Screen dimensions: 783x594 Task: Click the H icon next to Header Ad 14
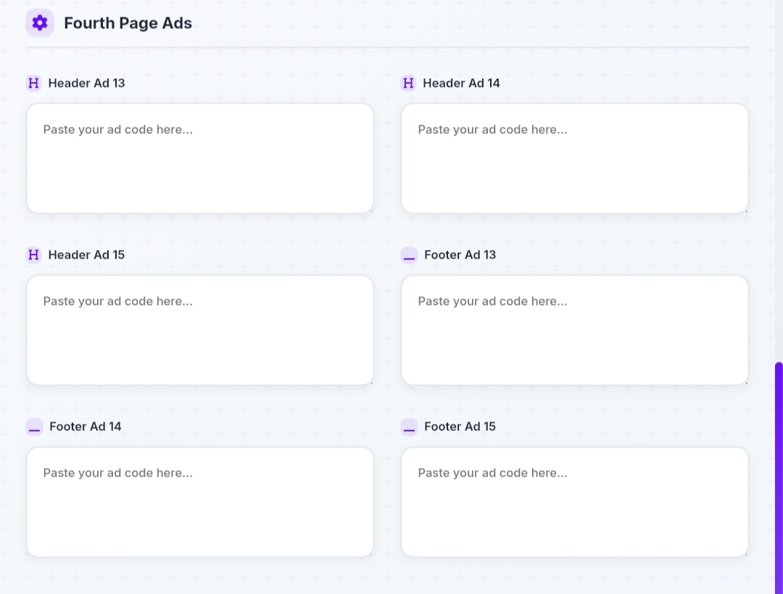click(x=408, y=83)
